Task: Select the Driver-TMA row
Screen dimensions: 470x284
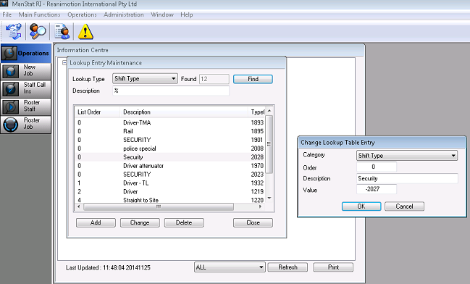Action: tap(170, 122)
